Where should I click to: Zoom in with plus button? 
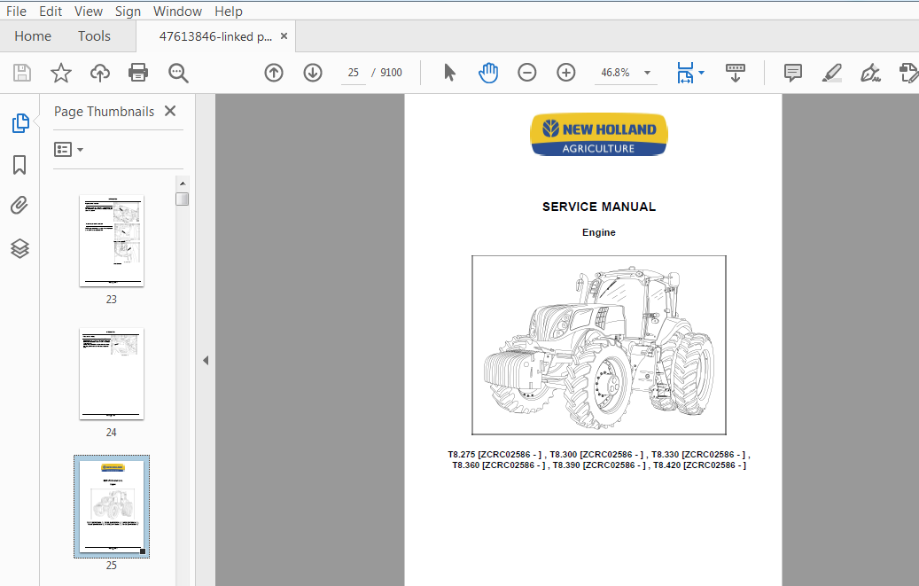point(566,73)
